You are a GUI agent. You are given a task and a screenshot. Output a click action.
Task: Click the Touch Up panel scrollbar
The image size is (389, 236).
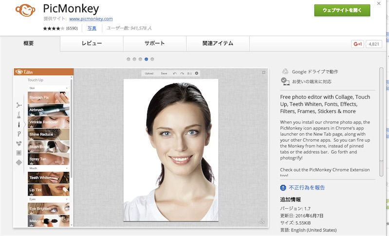(72, 128)
